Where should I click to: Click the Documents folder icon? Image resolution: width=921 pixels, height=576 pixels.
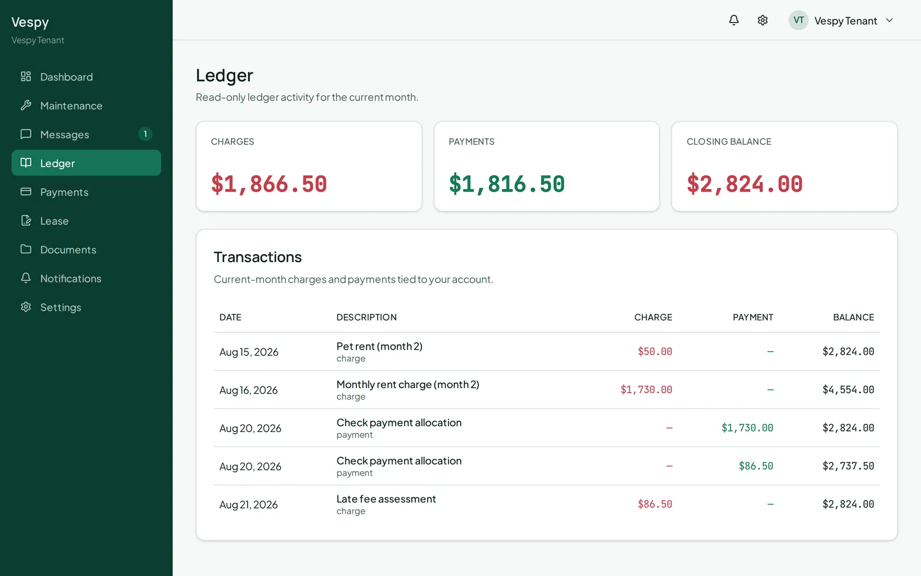(26, 249)
